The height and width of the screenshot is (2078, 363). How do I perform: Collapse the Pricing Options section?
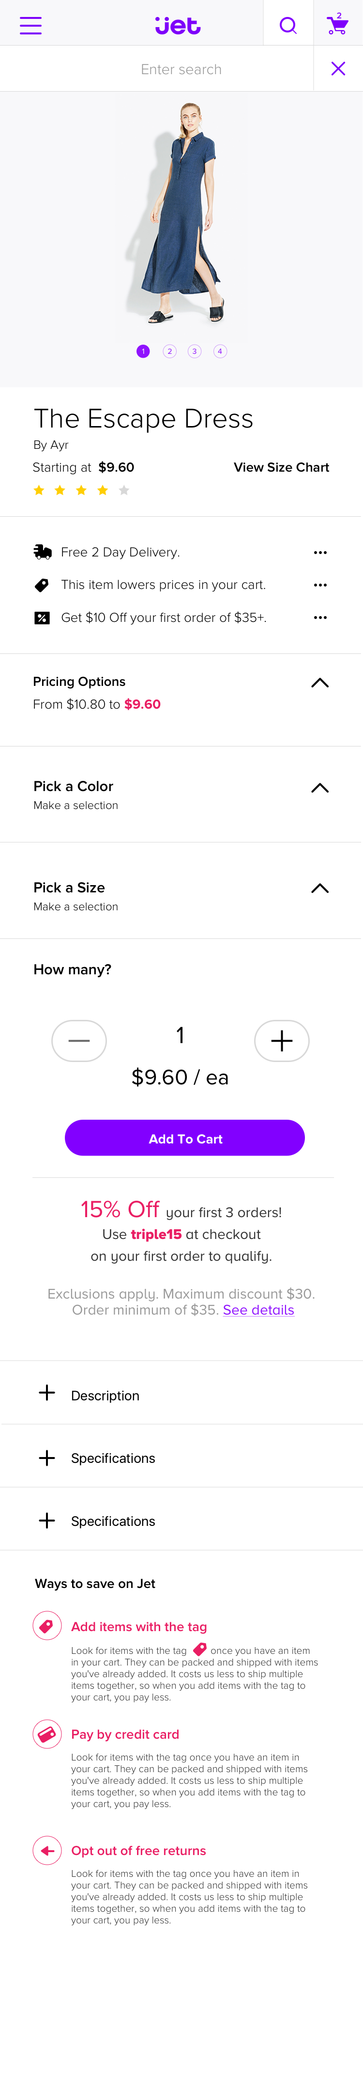(319, 682)
